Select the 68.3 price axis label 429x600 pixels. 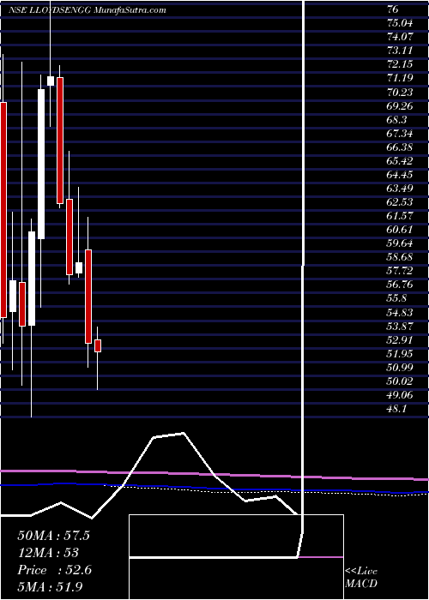pos(396,119)
